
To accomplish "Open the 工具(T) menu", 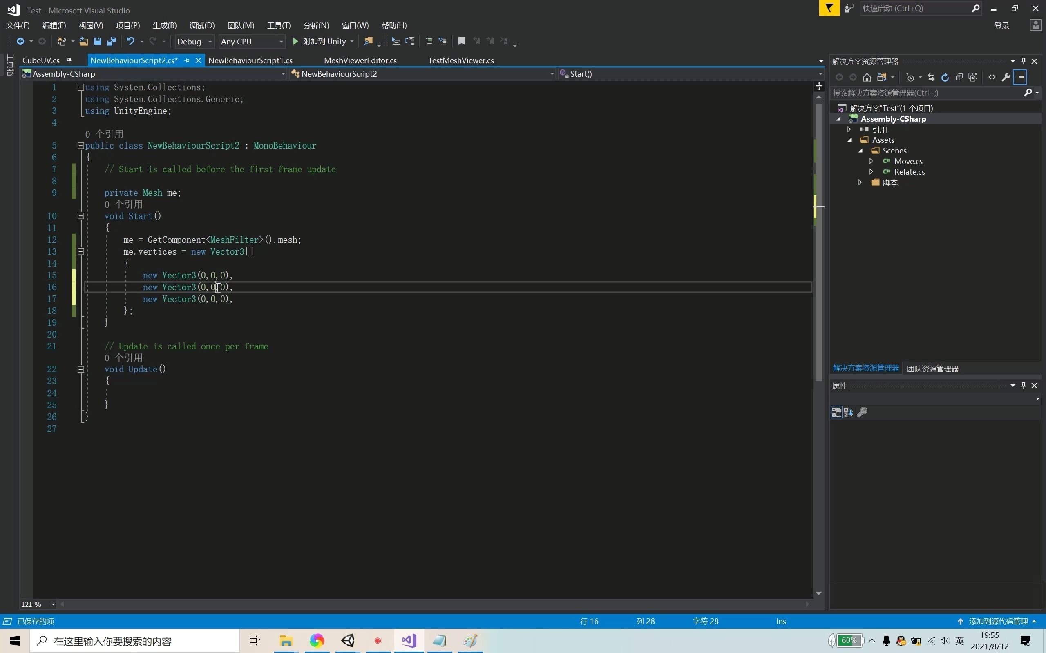I will click(279, 25).
